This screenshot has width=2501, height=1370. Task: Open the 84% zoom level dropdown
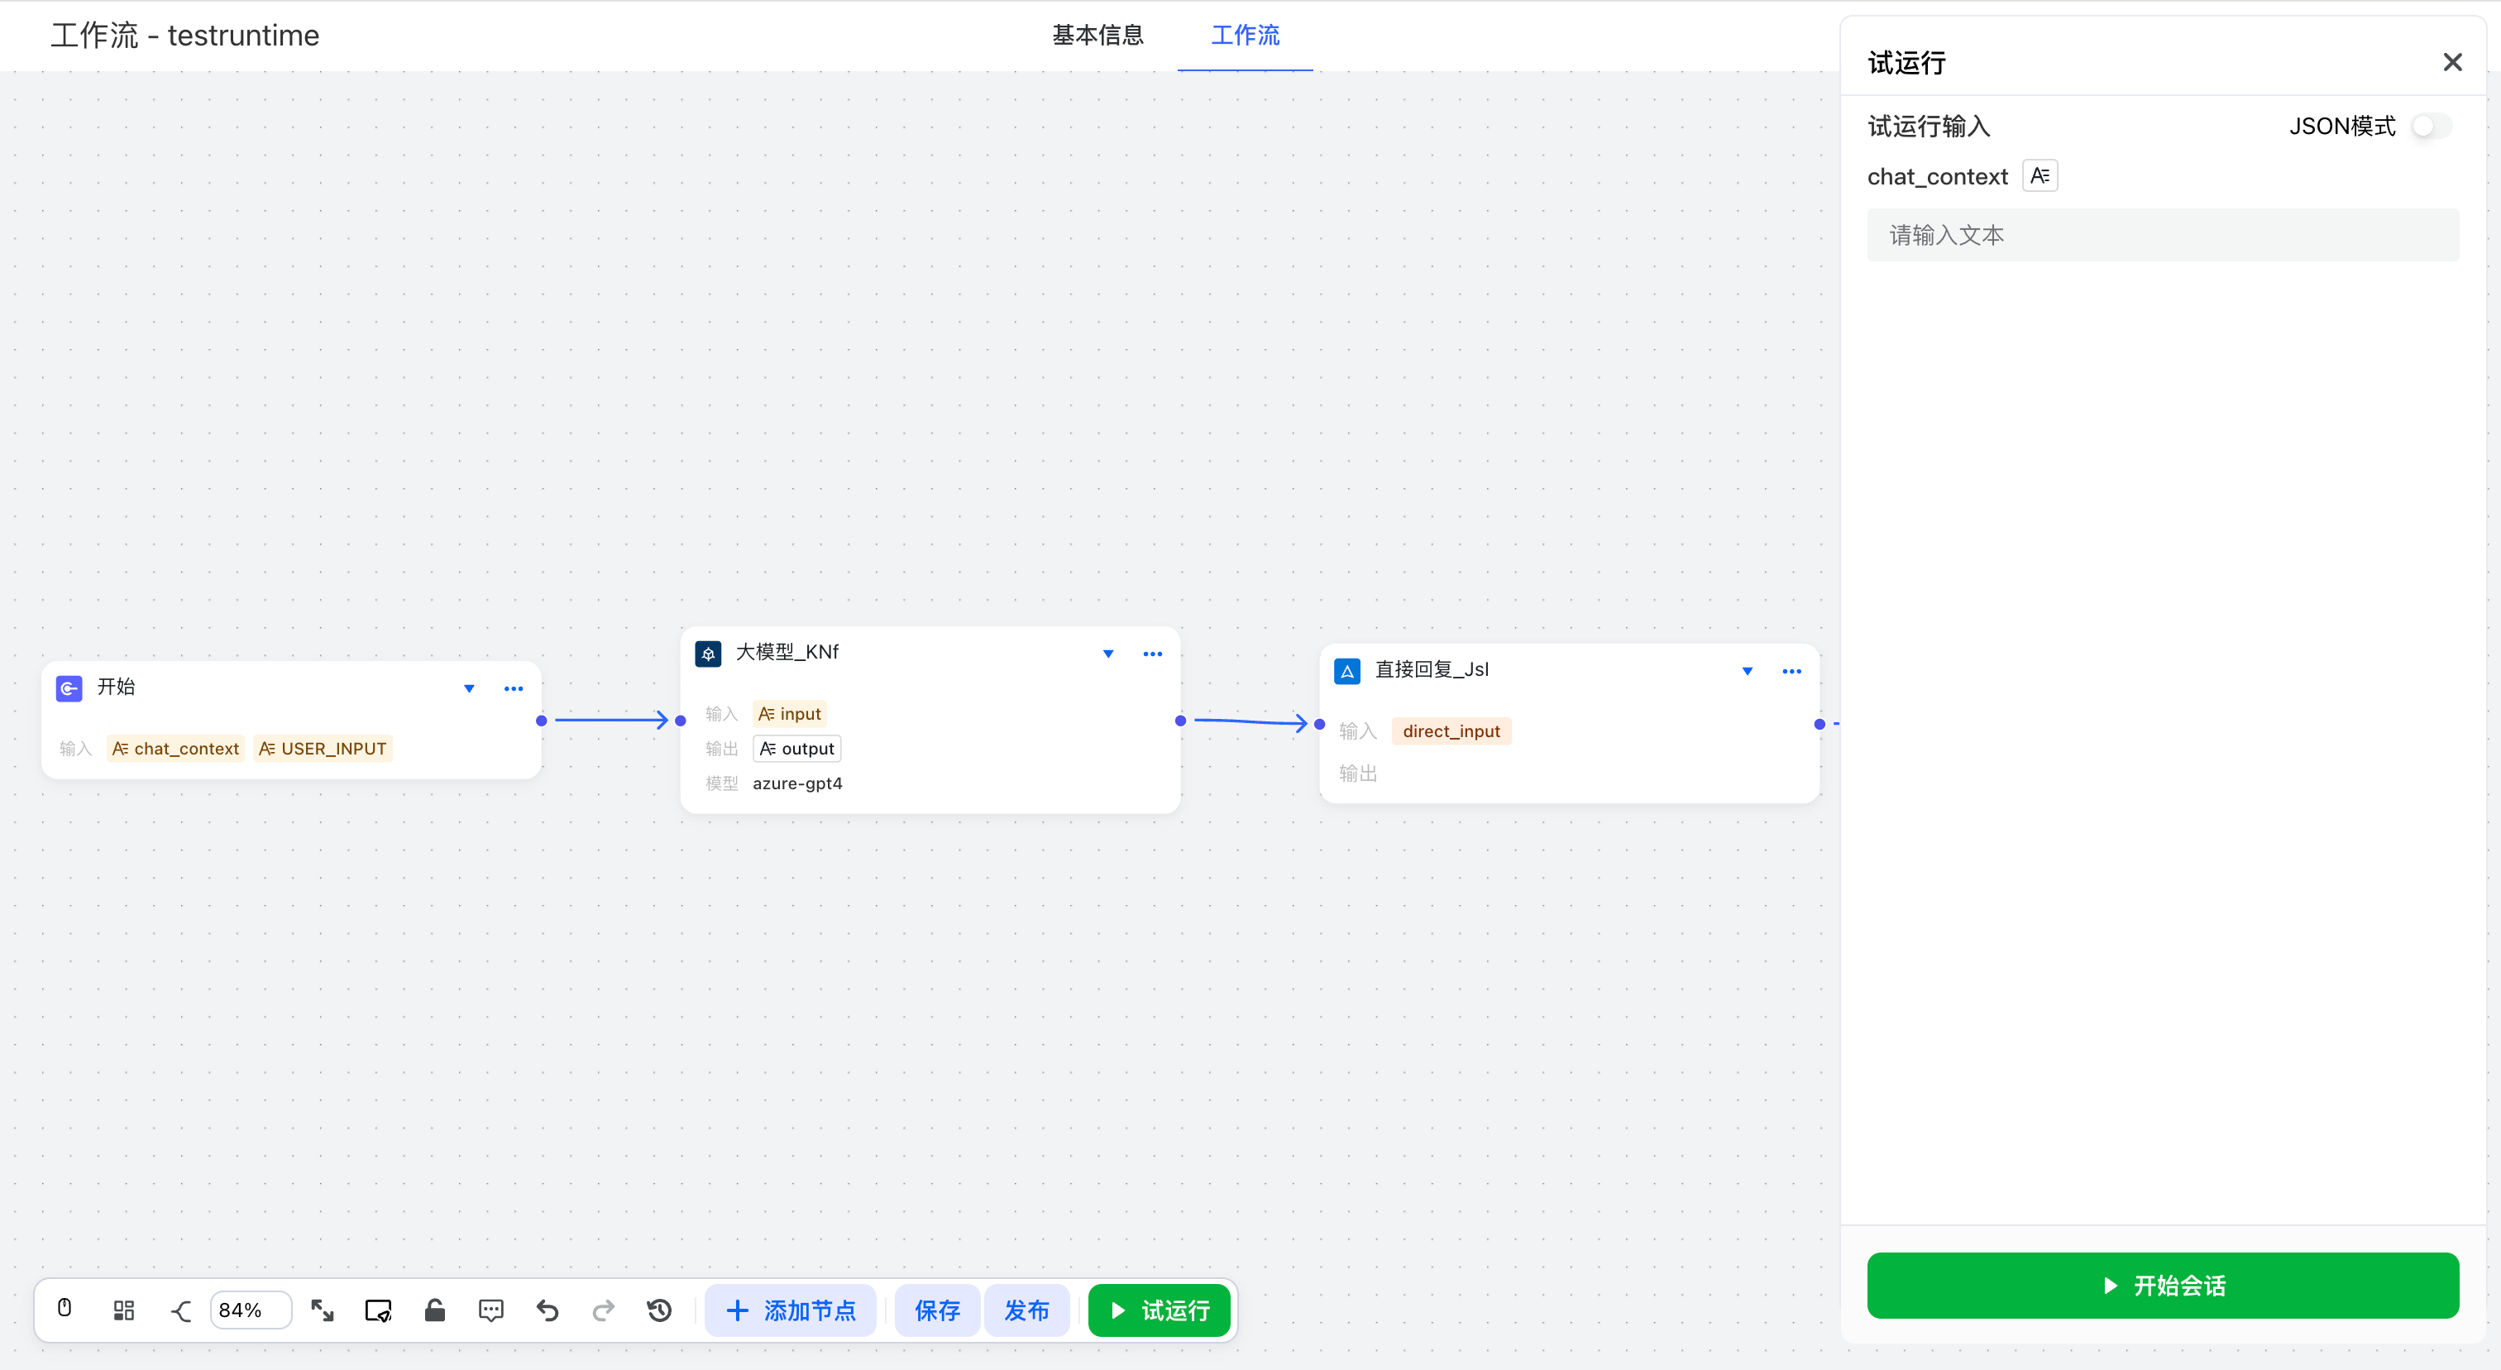coord(250,1310)
